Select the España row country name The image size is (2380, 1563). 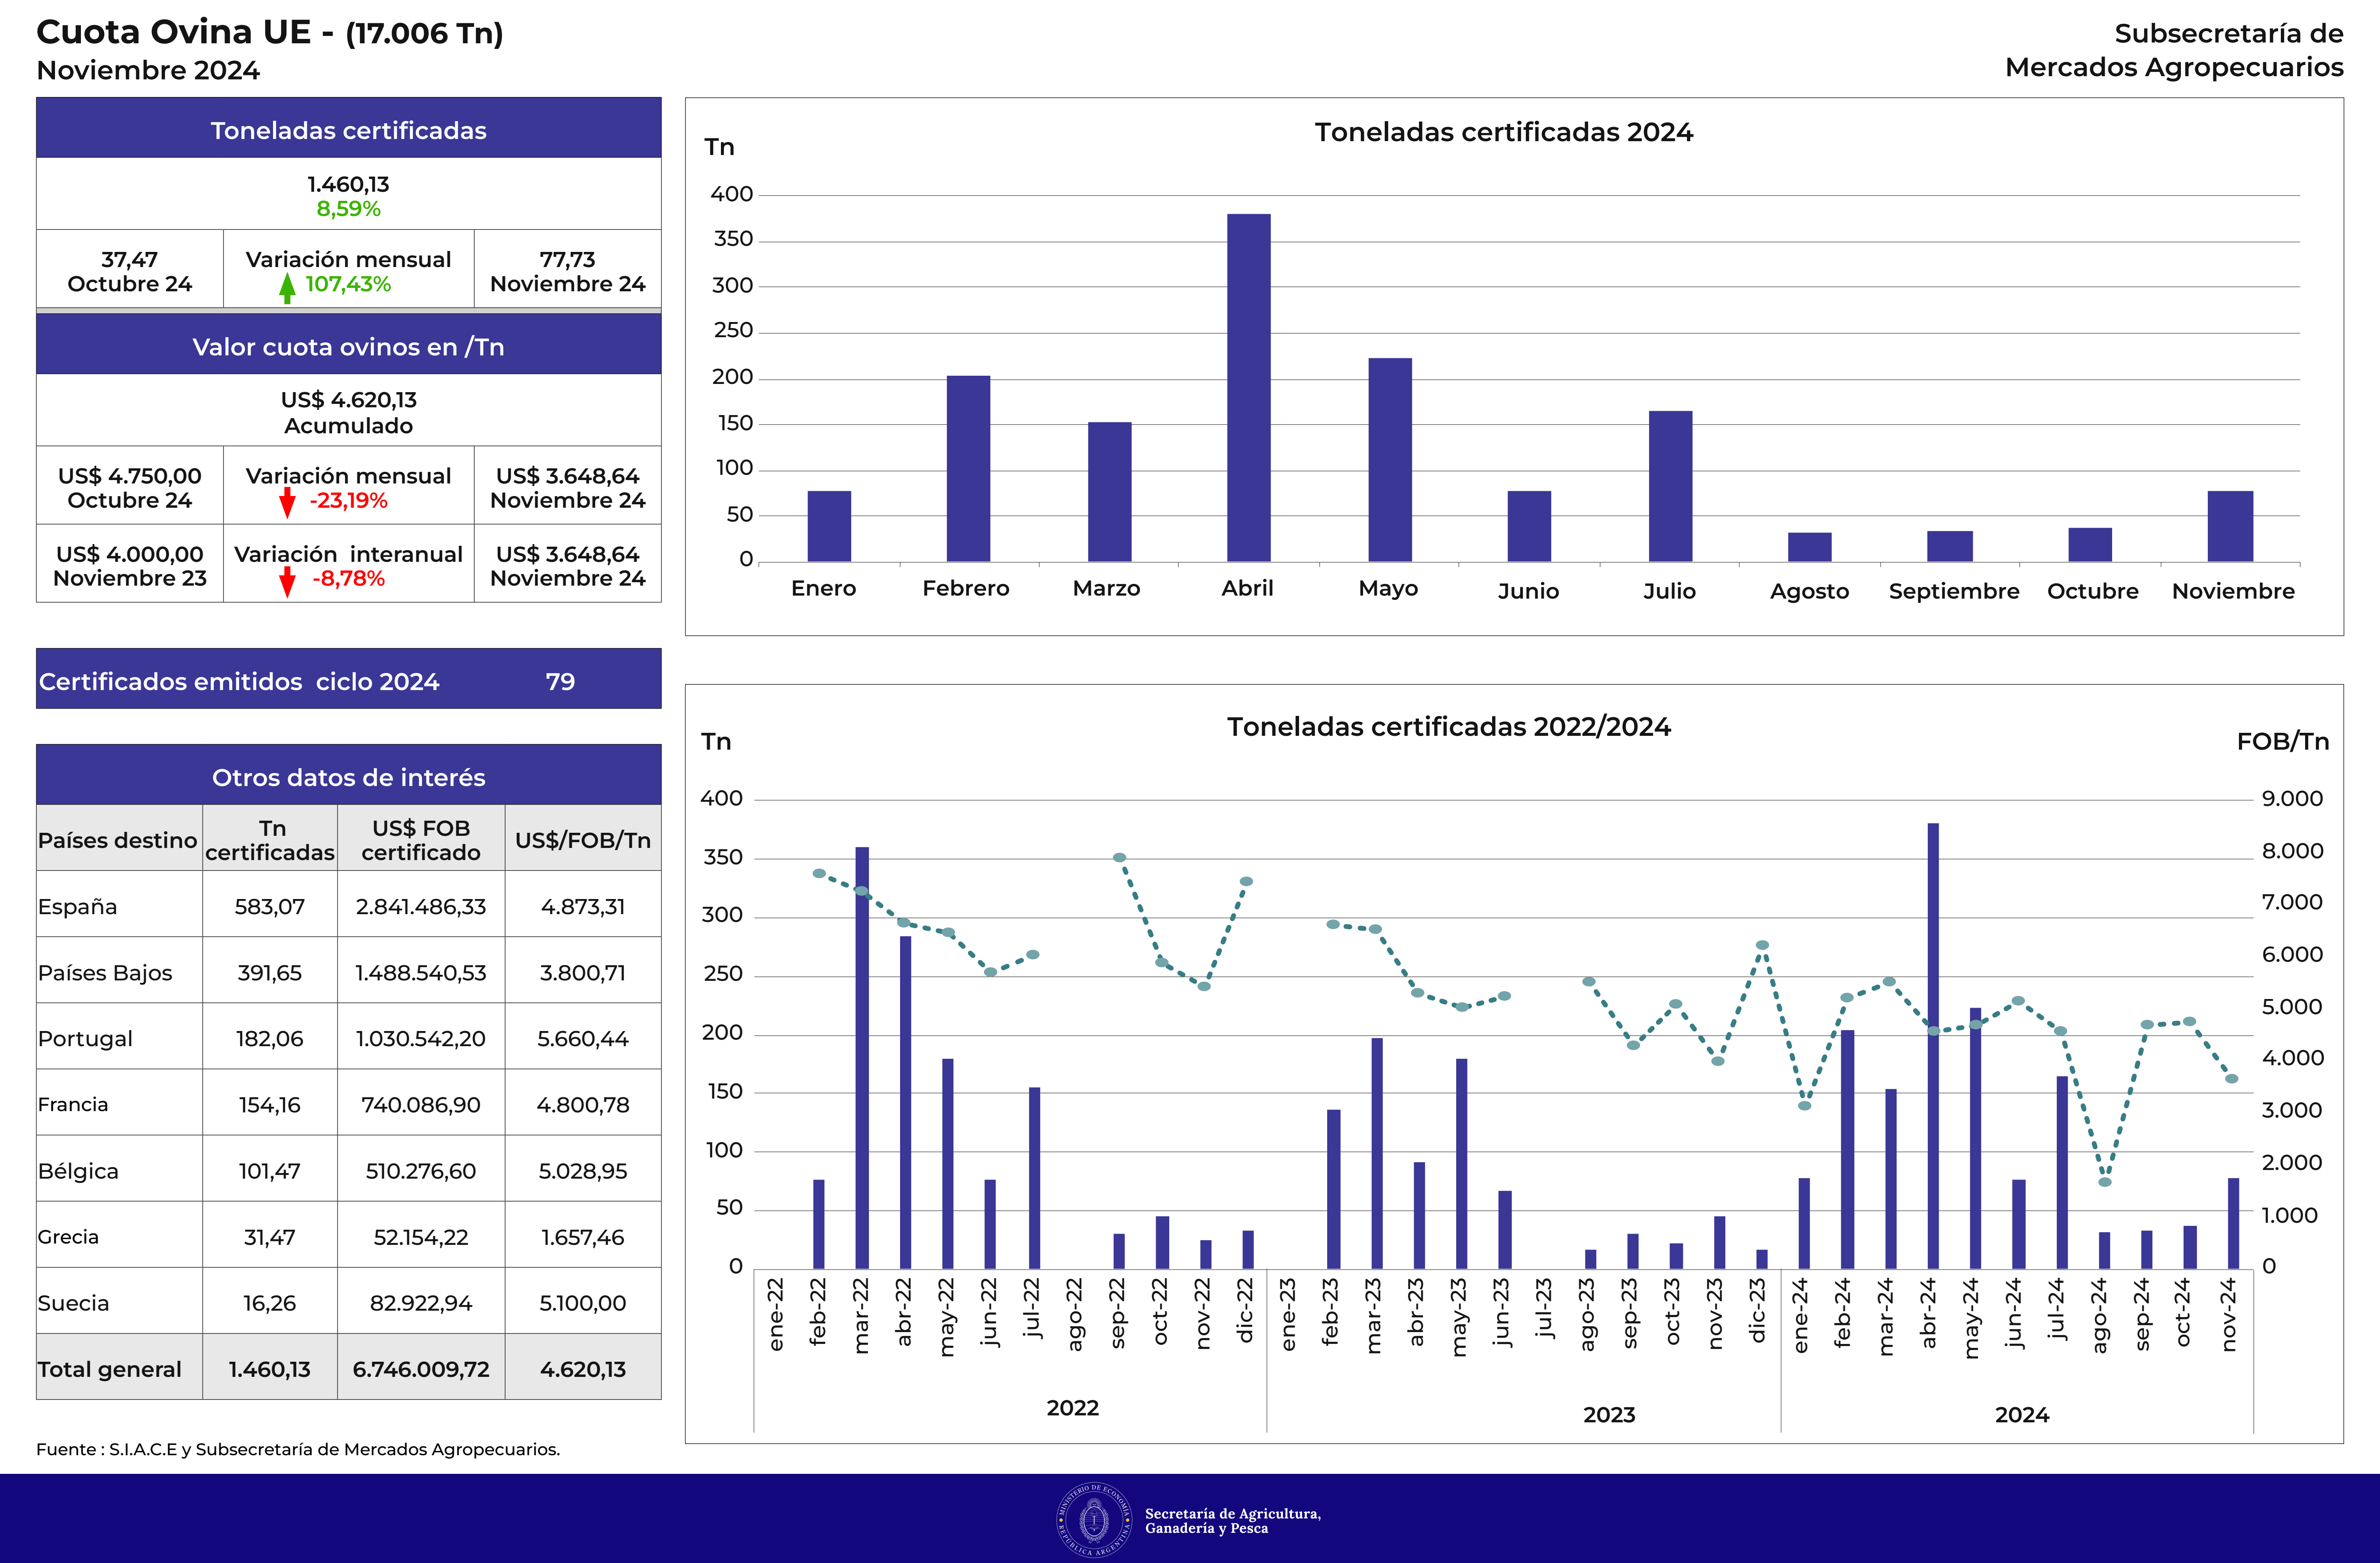coord(77,907)
